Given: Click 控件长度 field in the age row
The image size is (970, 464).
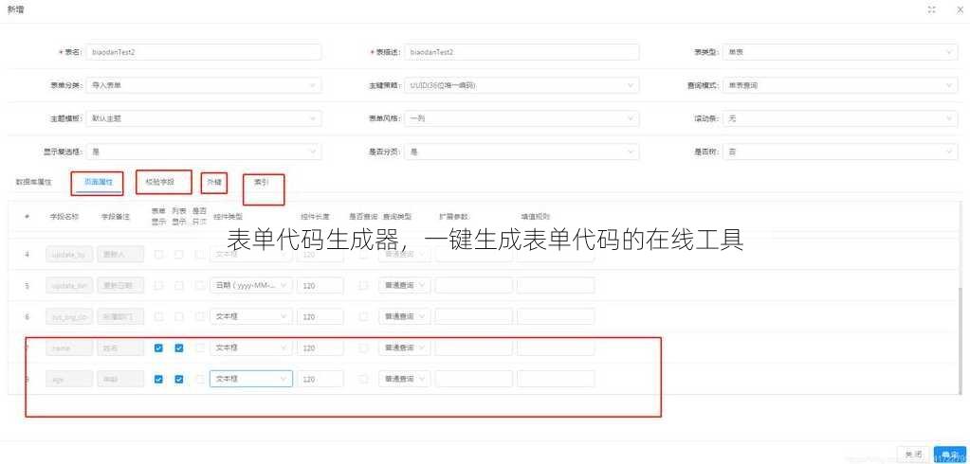Looking at the screenshot, I should [x=320, y=379].
